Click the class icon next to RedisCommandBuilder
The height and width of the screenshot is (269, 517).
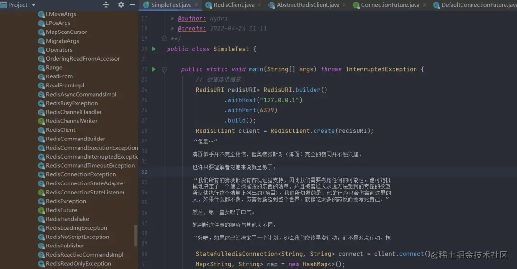point(41,139)
